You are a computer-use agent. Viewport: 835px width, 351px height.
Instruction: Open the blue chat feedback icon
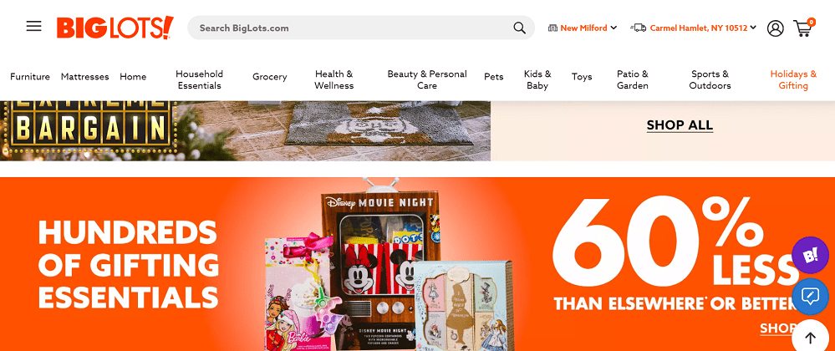(810, 296)
